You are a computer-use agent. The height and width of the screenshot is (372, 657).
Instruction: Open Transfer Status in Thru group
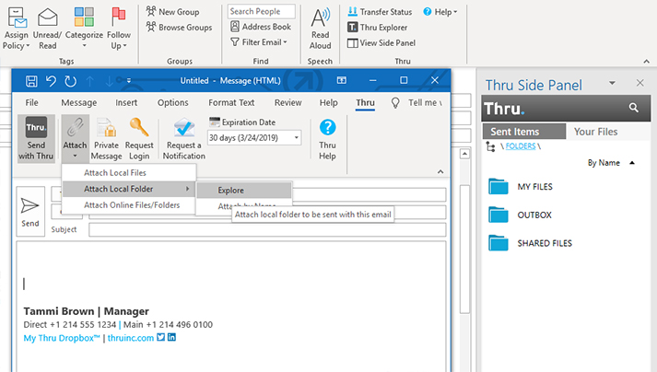coord(380,12)
